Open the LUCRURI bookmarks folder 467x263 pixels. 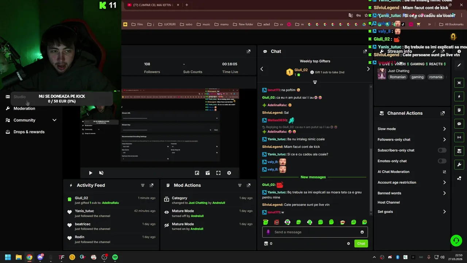(x=167, y=24)
